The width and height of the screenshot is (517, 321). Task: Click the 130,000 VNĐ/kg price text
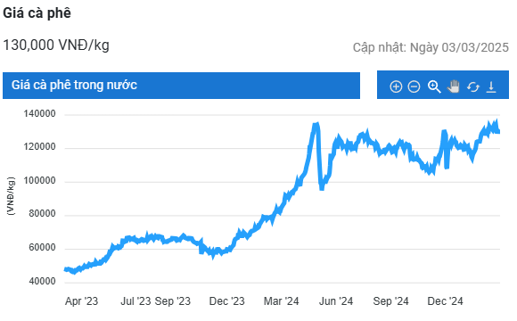(x=56, y=45)
